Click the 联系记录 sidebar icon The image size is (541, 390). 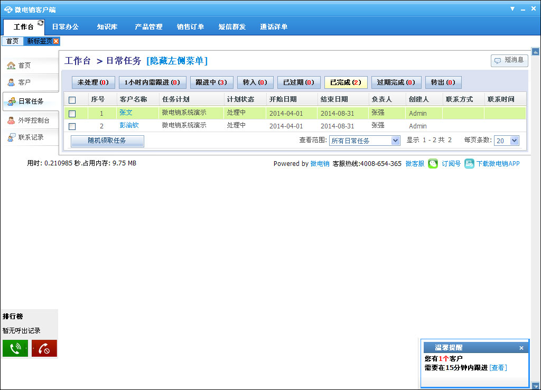[12, 137]
